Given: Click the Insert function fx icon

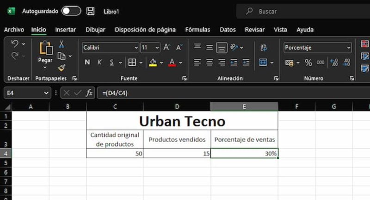Looking at the screenshot, I should (x=89, y=93).
